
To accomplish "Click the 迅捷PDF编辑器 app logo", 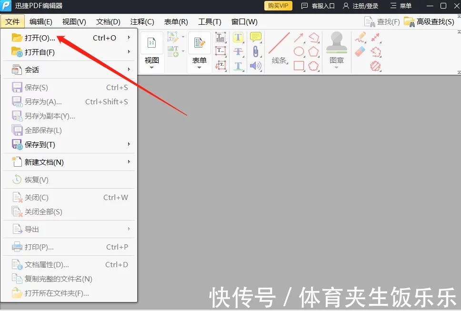I will (x=6, y=6).
